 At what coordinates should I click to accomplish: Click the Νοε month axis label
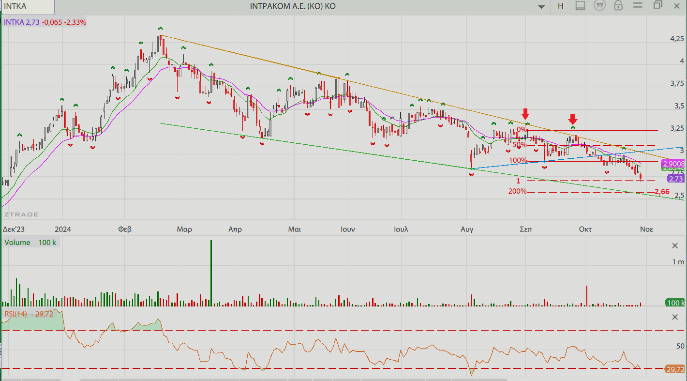pyautogui.click(x=647, y=229)
